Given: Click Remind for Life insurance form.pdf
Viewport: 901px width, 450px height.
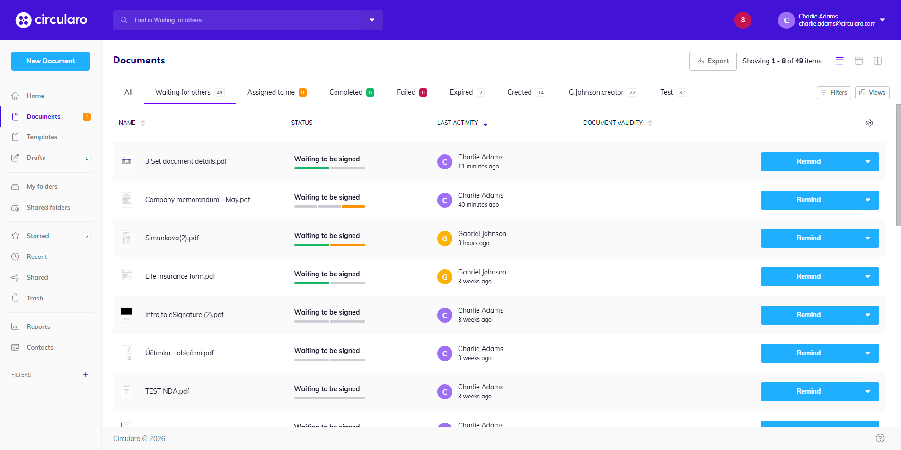Looking at the screenshot, I should pyautogui.click(x=808, y=276).
